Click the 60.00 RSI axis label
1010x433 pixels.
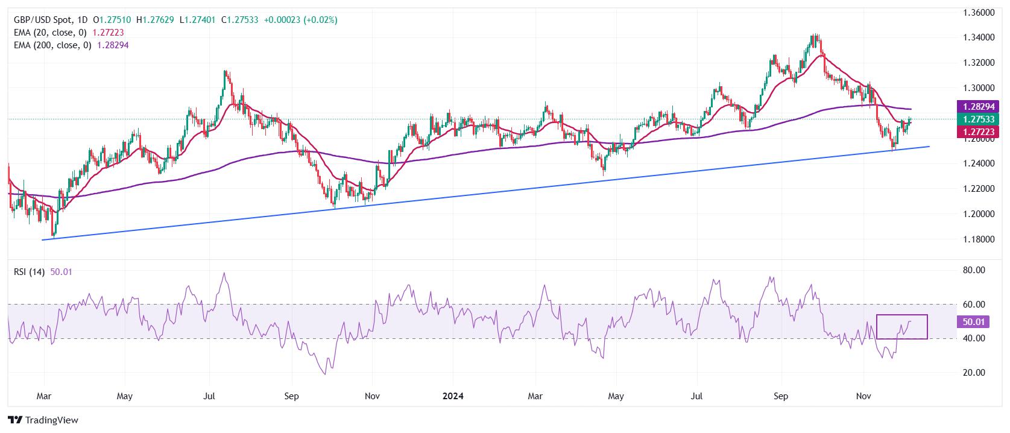click(974, 305)
